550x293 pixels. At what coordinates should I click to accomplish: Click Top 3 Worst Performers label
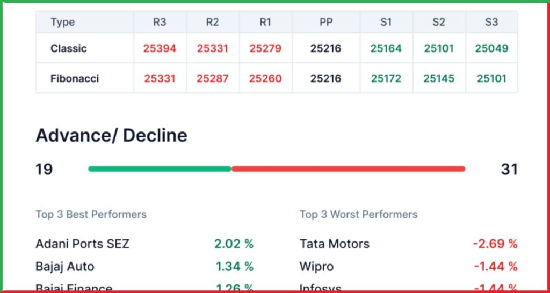coord(358,214)
